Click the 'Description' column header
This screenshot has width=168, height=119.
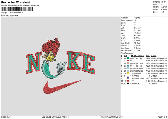tap(139, 56)
